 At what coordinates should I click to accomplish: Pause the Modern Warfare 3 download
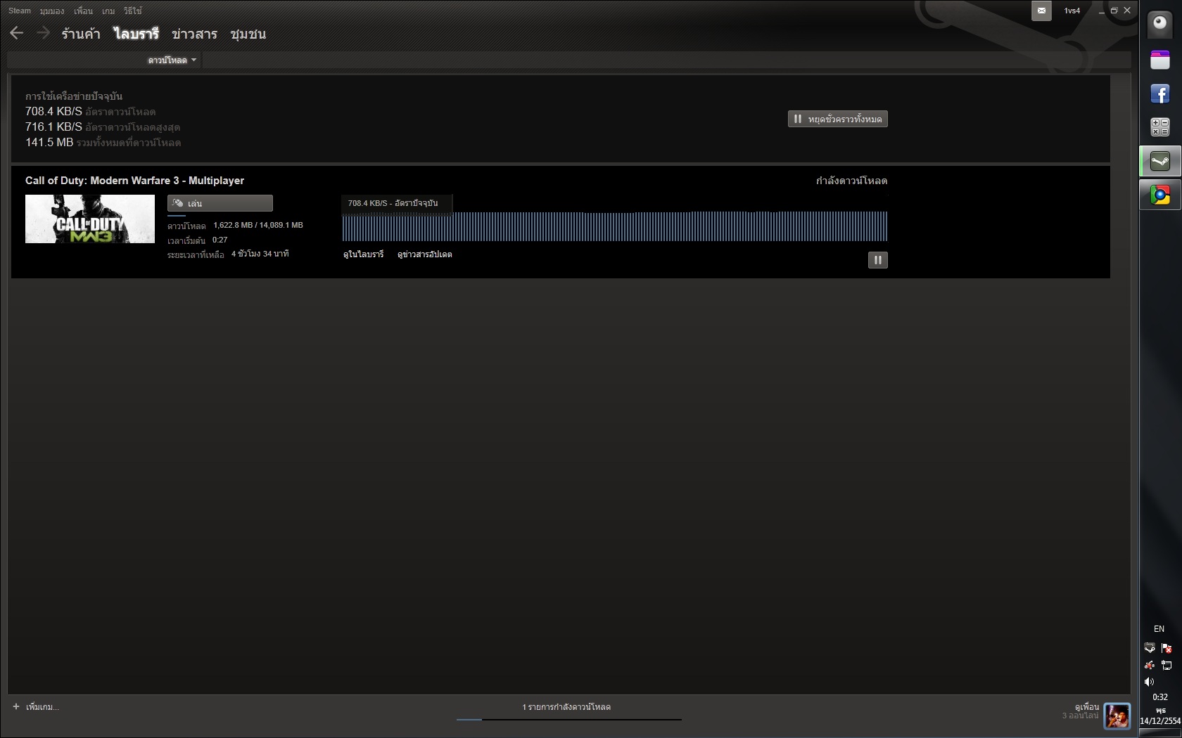[877, 260]
